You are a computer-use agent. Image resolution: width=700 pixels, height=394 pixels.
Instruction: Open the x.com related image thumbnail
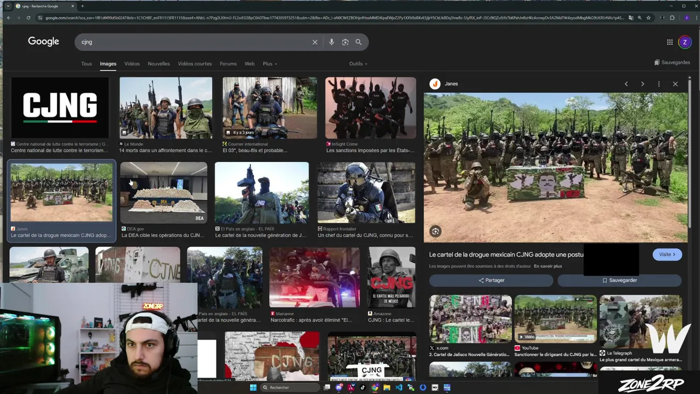[470, 319]
